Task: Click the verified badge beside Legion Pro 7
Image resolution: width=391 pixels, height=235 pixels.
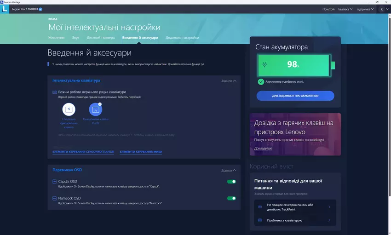Action: pos(41,9)
